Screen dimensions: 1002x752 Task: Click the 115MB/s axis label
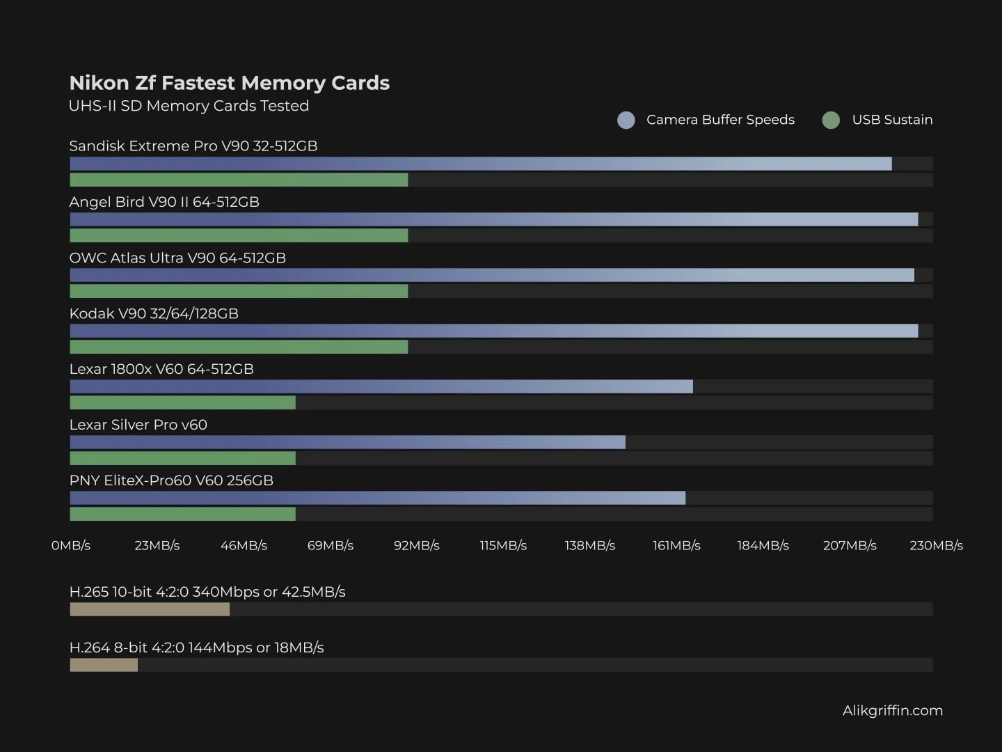click(x=503, y=545)
